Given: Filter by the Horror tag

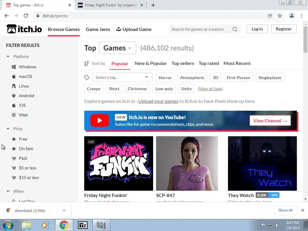Looking at the screenshot, I should click(x=165, y=78).
